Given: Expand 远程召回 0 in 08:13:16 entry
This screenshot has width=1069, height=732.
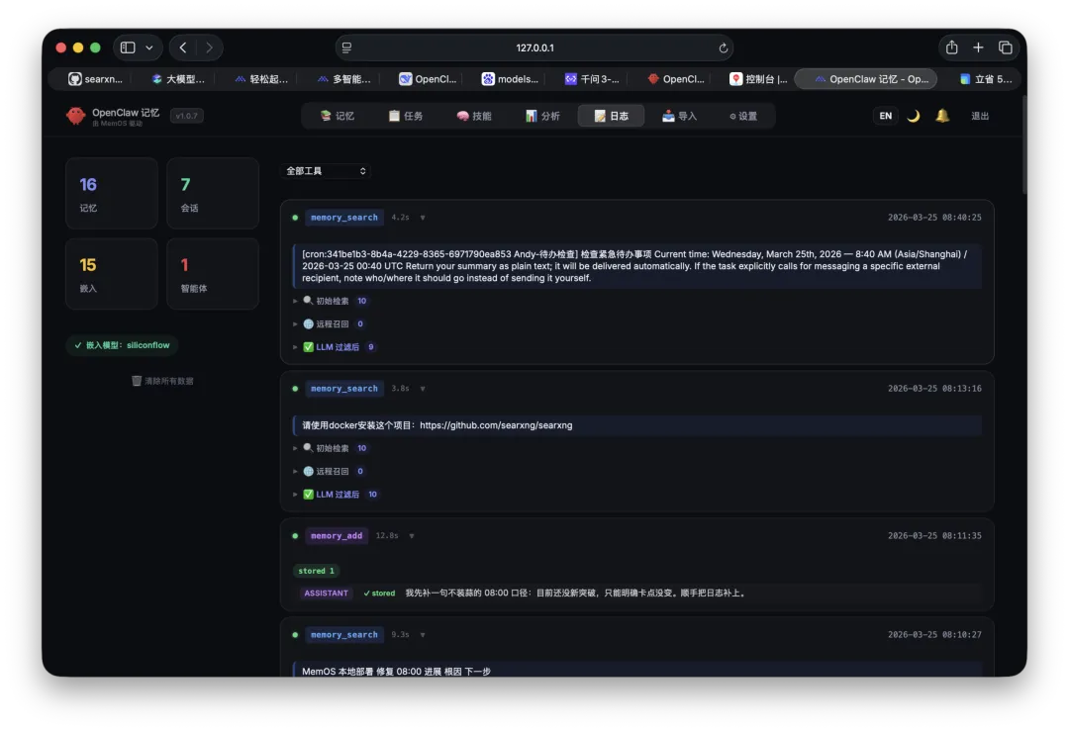Looking at the screenshot, I should [330, 471].
